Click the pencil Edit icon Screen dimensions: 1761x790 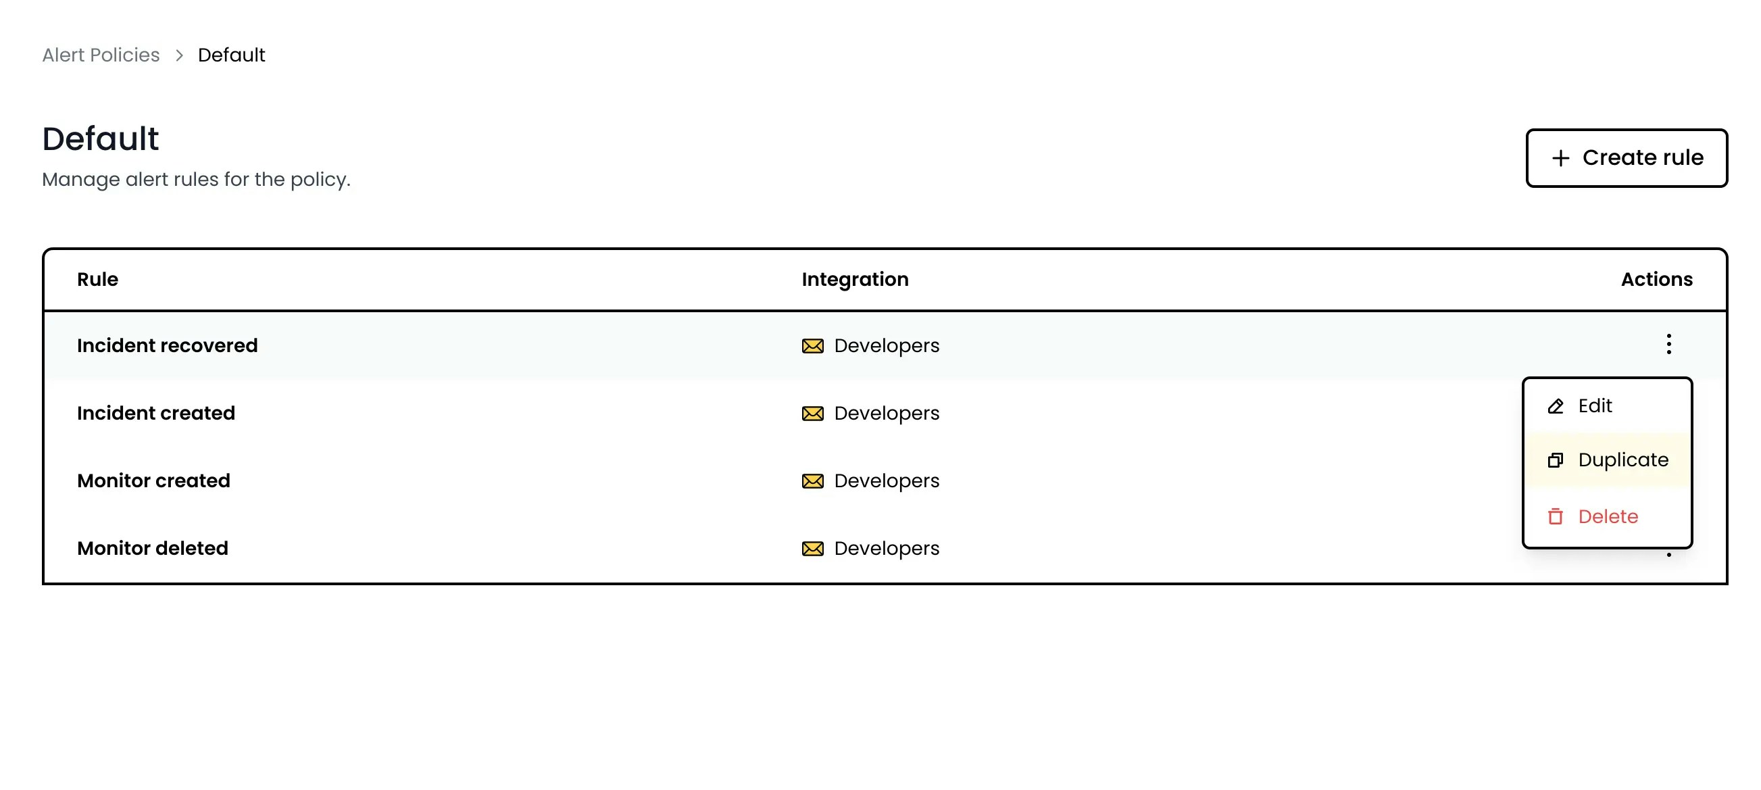(x=1555, y=407)
